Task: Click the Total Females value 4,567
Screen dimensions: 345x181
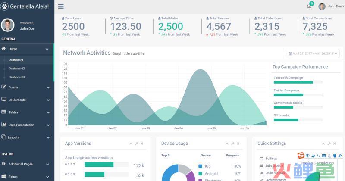Action: click(x=219, y=26)
